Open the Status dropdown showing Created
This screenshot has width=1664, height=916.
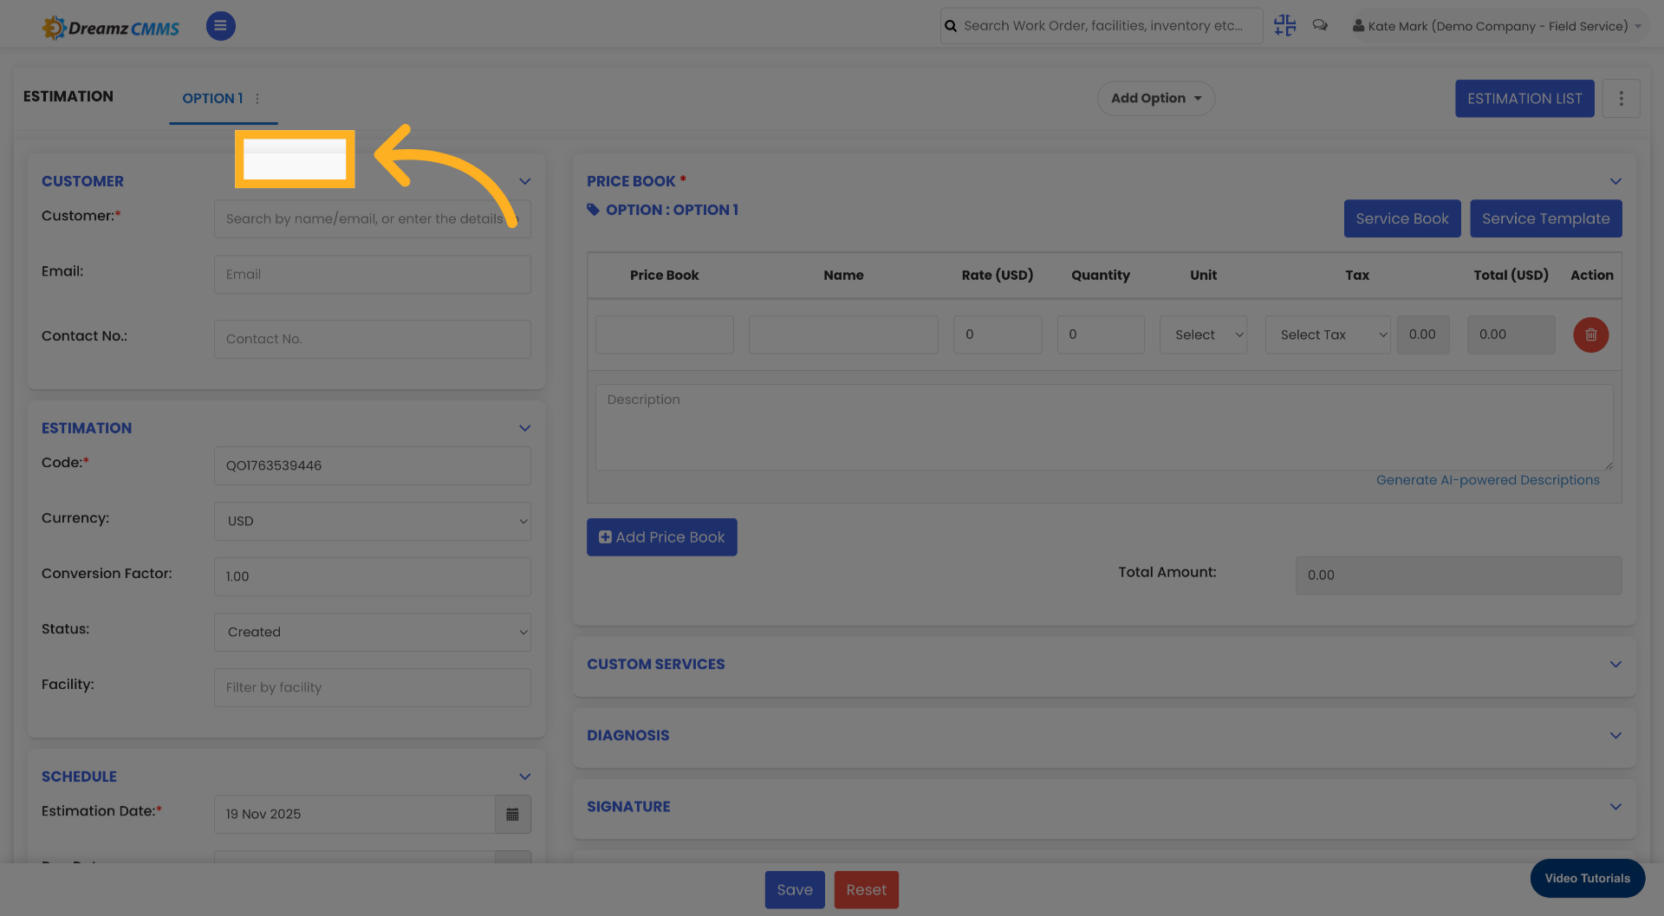pos(372,632)
